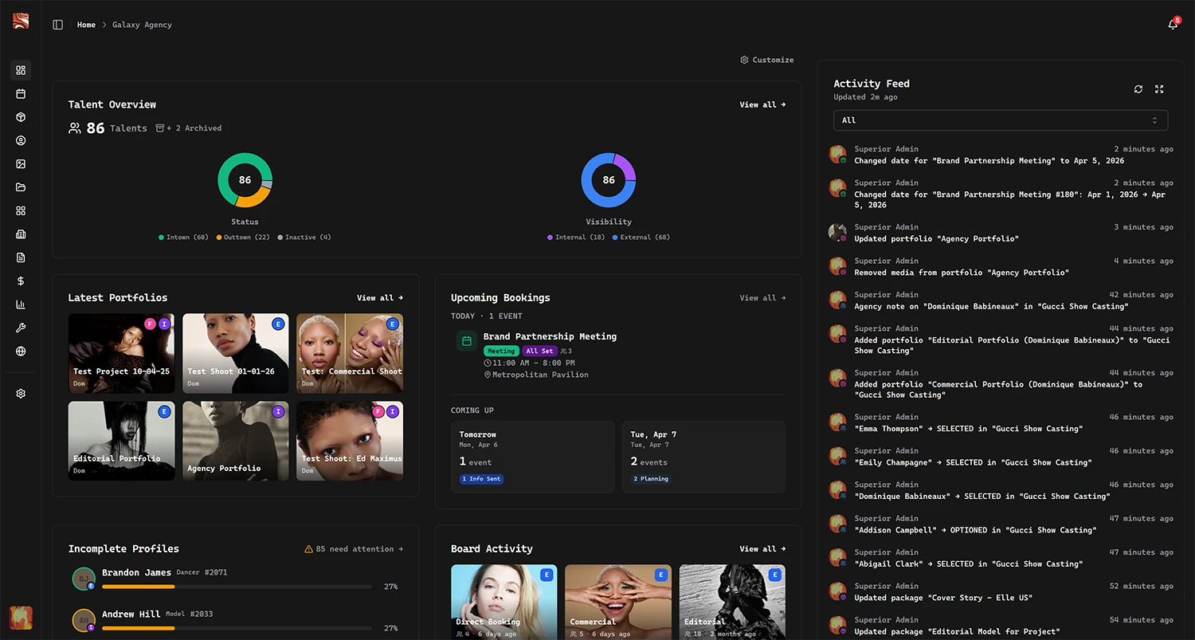Open the calendar icon in the sidebar

click(x=21, y=94)
